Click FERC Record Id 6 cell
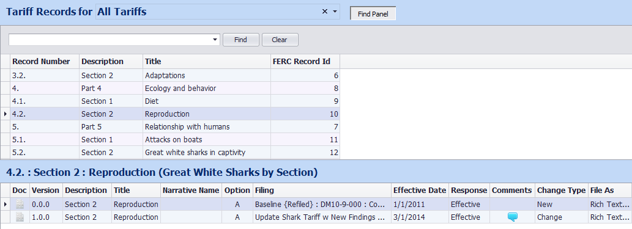 tap(305, 75)
